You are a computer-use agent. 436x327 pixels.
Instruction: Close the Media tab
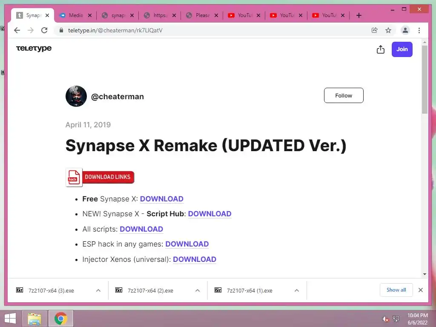coord(89,15)
